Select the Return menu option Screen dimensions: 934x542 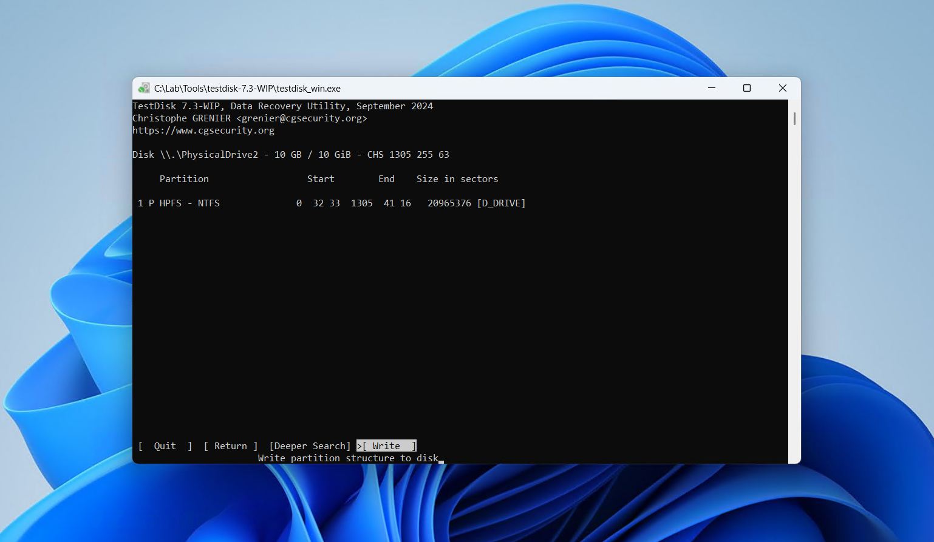(x=231, y=446)
